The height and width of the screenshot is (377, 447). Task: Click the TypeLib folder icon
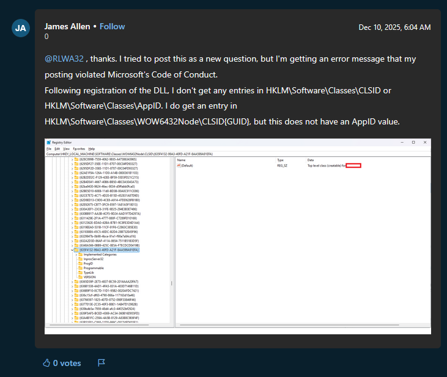(81, 273)
